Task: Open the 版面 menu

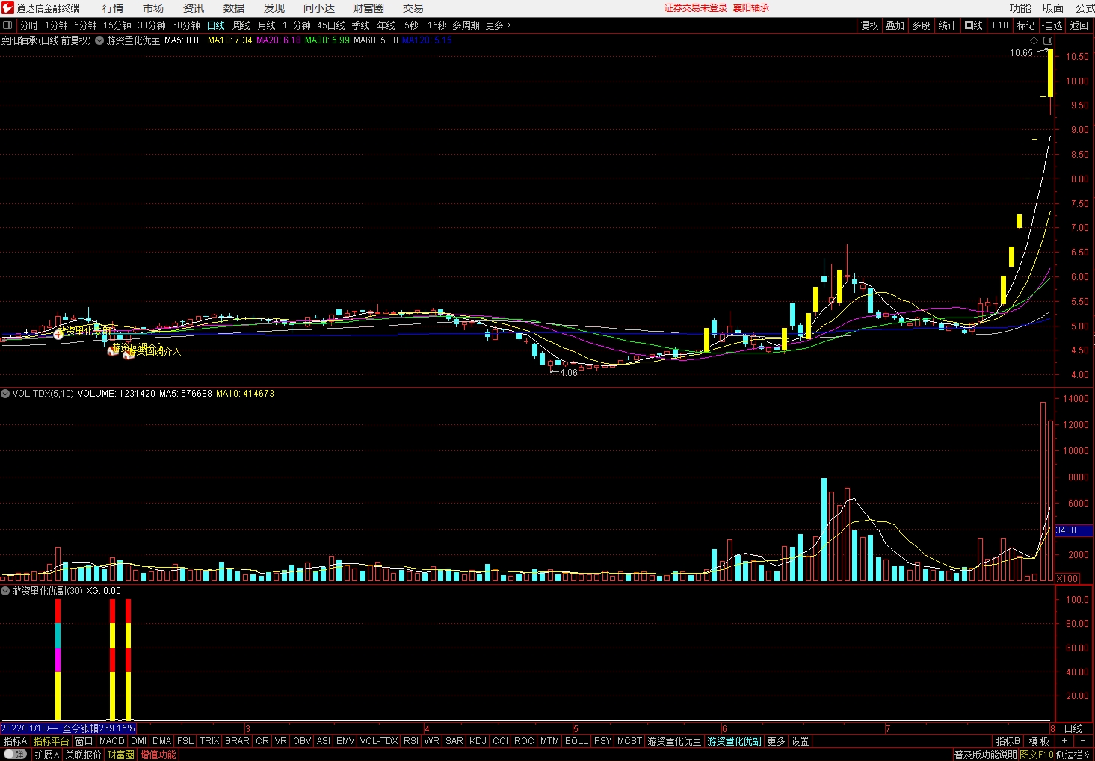Action: tap(1053, 8)
